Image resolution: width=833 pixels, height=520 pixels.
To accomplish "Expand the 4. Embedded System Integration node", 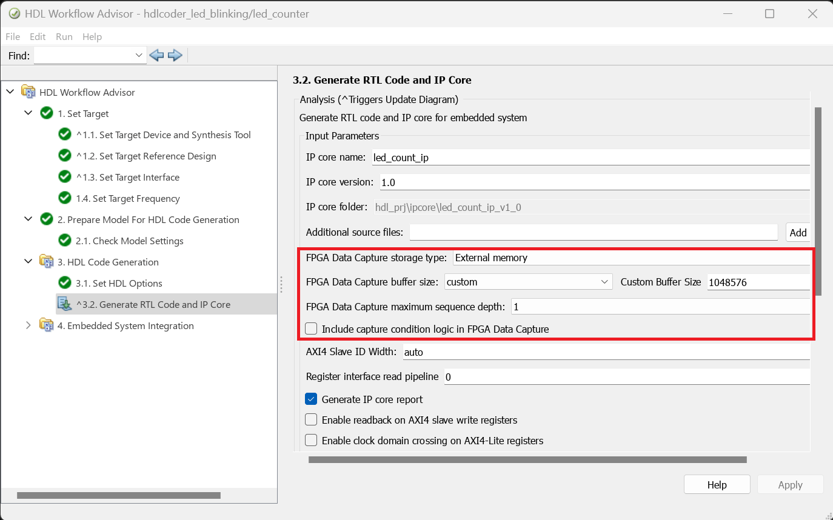I will (x=28, y=325).
